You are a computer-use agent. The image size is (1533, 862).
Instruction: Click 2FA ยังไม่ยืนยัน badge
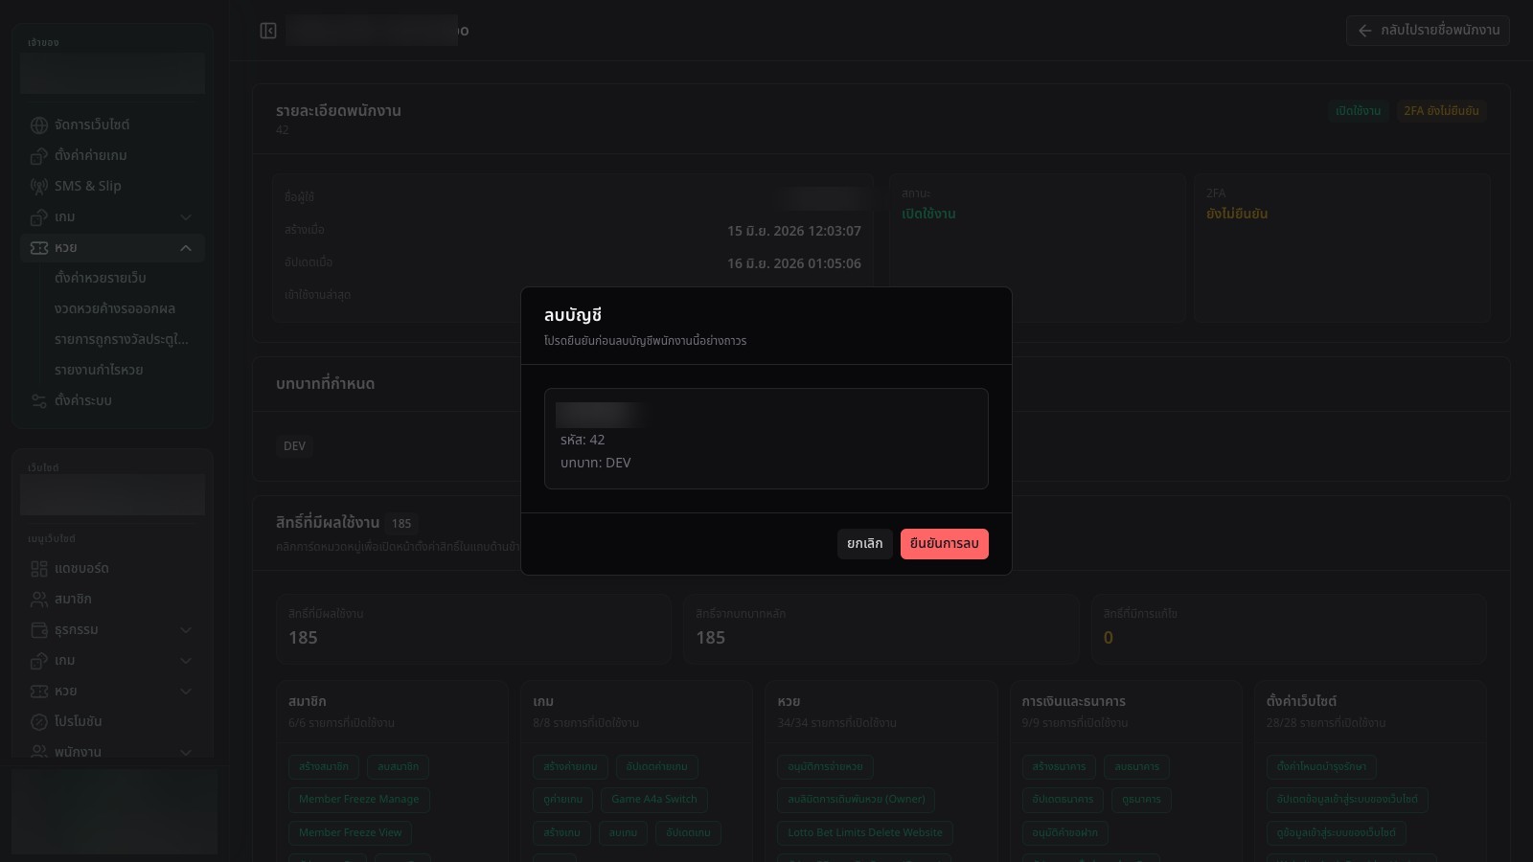[x=1441, y=111]
